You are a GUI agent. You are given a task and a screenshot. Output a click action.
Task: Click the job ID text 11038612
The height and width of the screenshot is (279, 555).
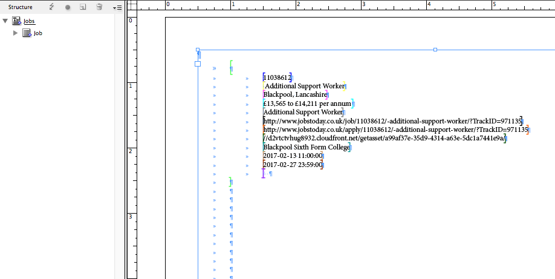pyautogui.click(x=277, y=77)
